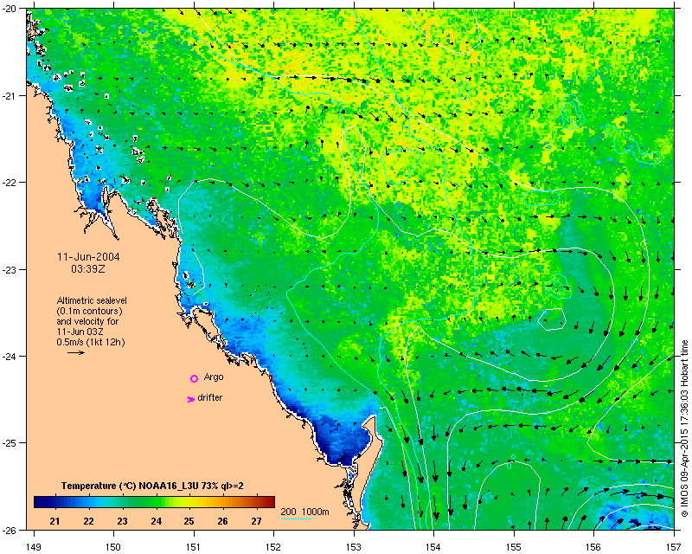Click longitude axis label 157
The width and height of the screenshot is (692, 554).
point(674,547)
